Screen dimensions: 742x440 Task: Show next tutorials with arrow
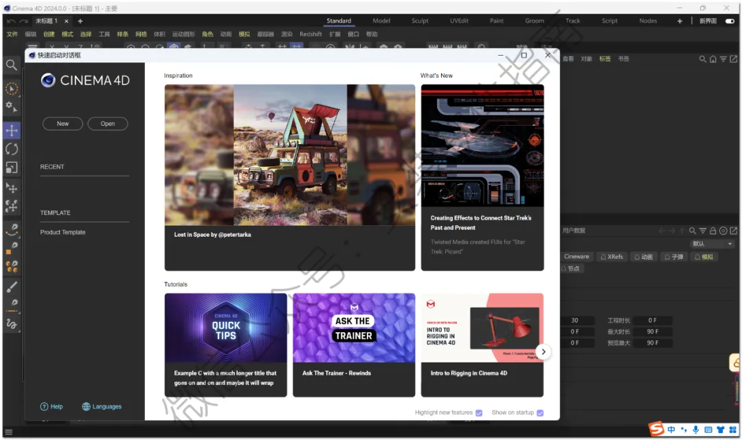click(543, 351)
